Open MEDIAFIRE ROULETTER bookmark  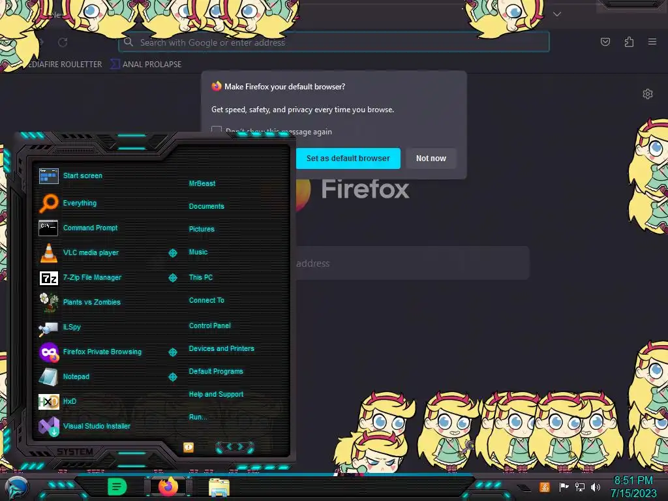65,65
